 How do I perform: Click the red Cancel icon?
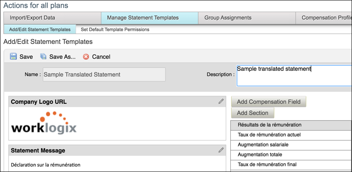click(86, 57)
